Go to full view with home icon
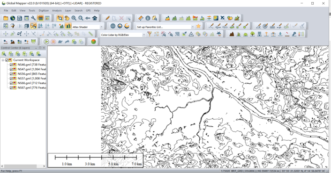331x173 pixels. coord(95,18)
